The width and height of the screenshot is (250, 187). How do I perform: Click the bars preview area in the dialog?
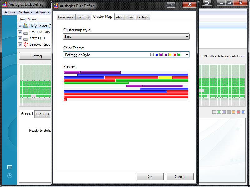point(126,86)
